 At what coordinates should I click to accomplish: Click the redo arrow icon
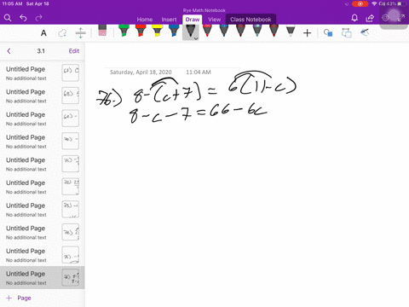(x=38, y=18)
